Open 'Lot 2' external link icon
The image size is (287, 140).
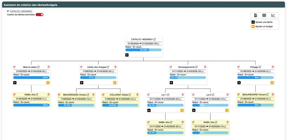(x=213, y=95)
